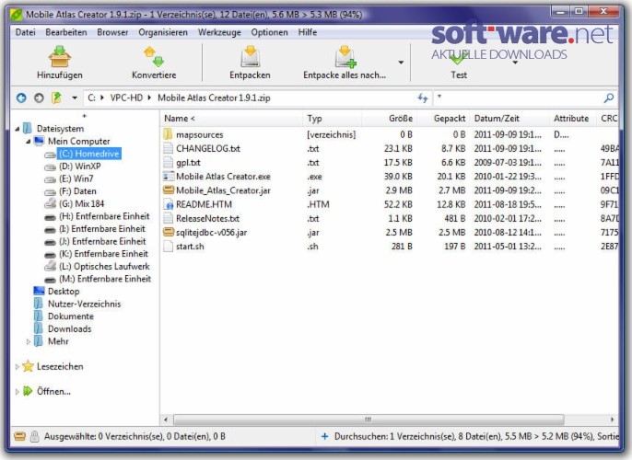
Task: Select (D:) WinXP drive
Action: click(80, 167)
